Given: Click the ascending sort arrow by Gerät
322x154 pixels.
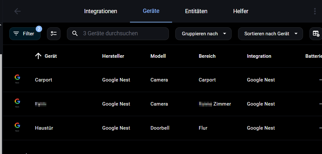Looking at the screenshot, I should (38, 56).
